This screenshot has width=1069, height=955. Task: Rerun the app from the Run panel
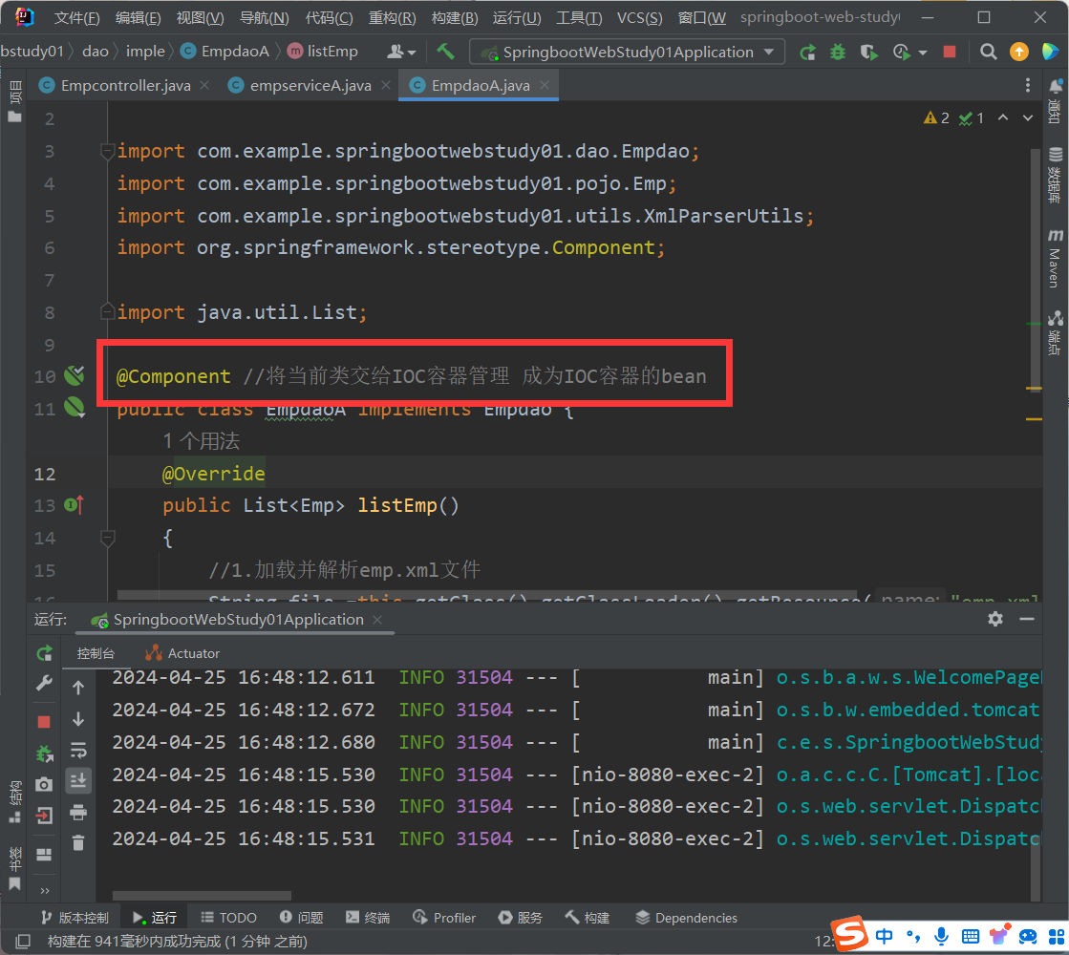click(44, 653)
